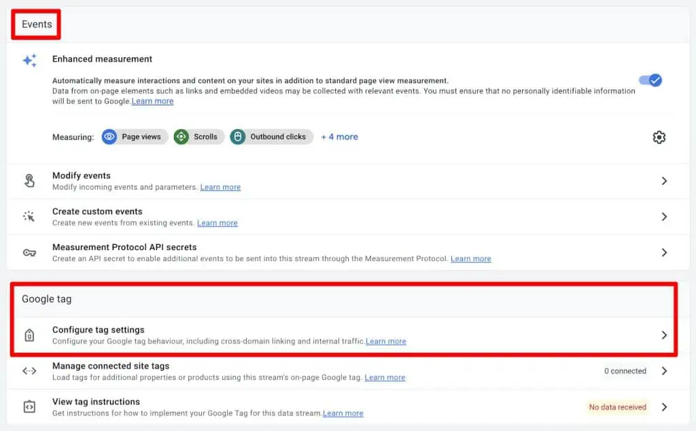The height and width of the screenshot is (431, 696).
Task: Show 4 more measurement types
Action: [x=338, y=137]
